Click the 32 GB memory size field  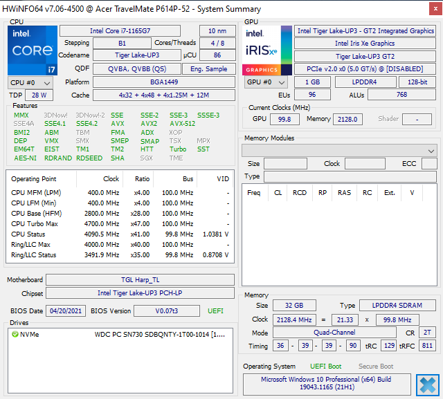[x=294, y=306]
